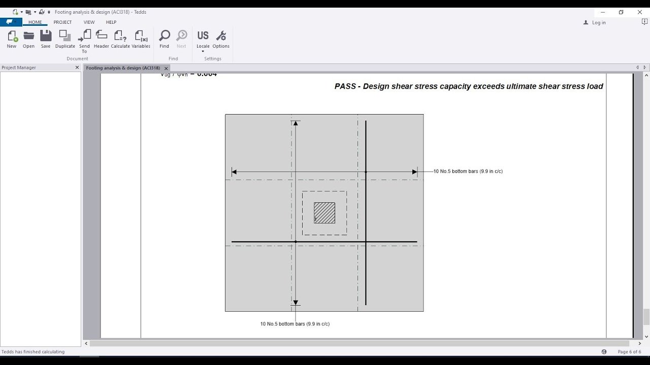
Task: Click the right-side '10 No.5 bottom bars' label
Action: [x=468, y=171]
